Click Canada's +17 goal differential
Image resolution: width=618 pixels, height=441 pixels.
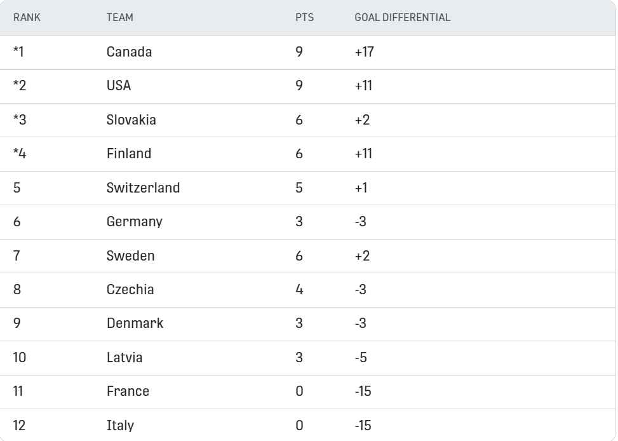tap(364, 52)
